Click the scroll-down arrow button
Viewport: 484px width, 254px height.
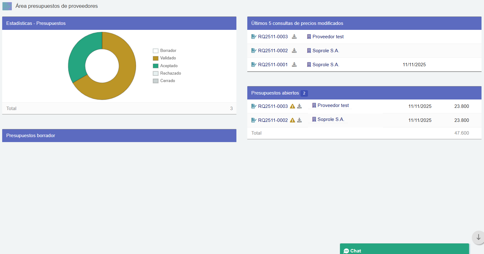(478, 238)
